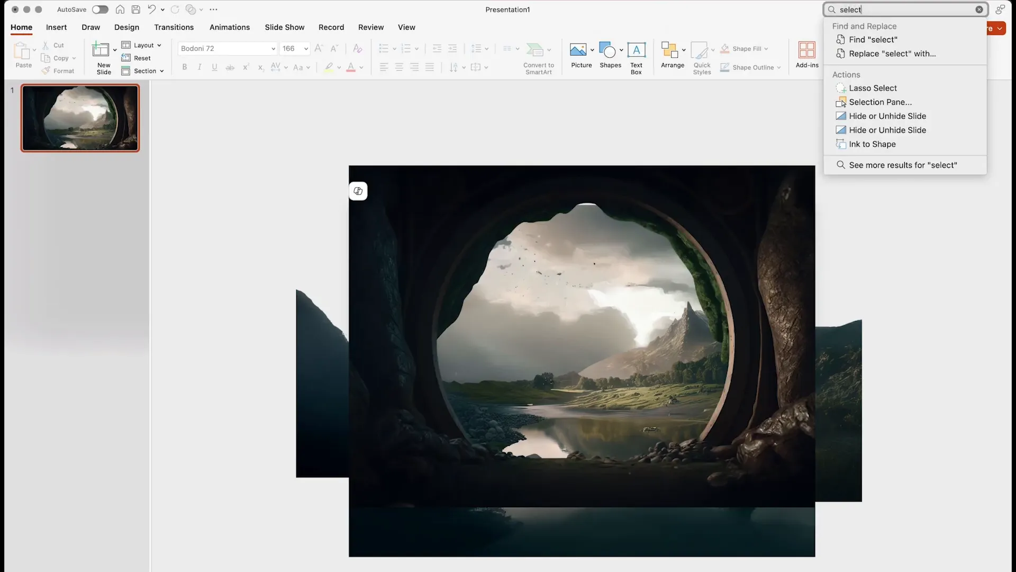Select slide 1 thumbnail in panel
1016x572 pixels.
pyautogui.click(x=80, y=118)
